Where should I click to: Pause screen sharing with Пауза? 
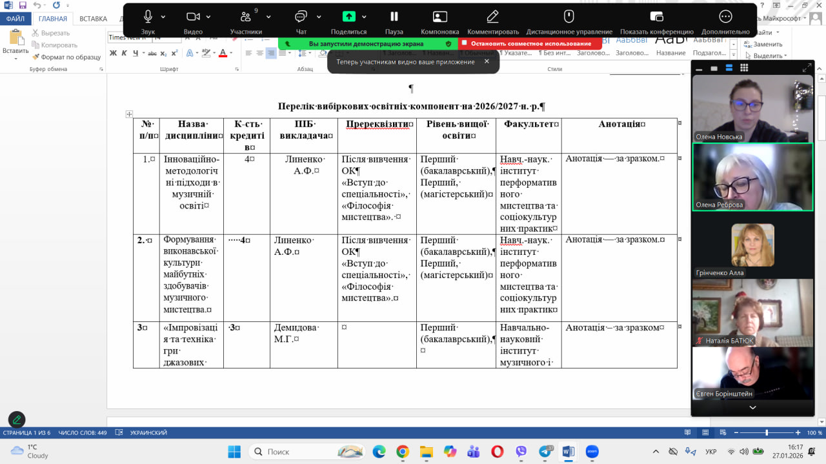[394, 17]
